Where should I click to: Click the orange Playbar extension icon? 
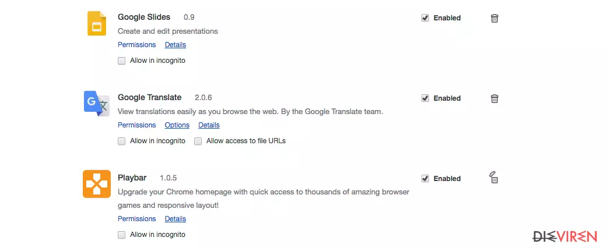tap(97, 184)
